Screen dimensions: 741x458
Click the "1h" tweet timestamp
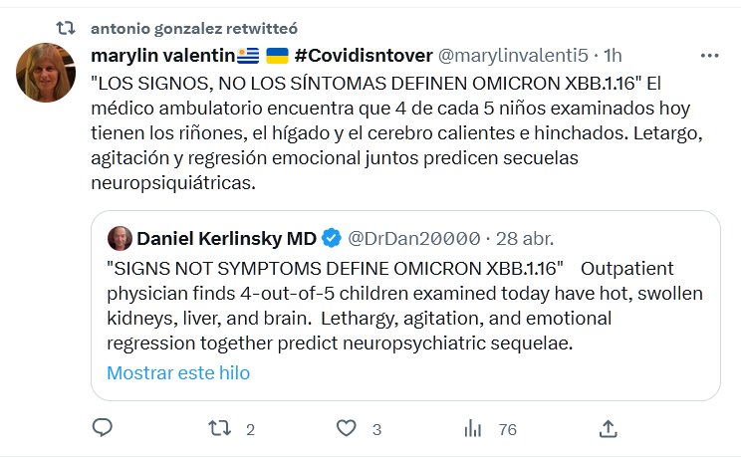pos(614,53)
